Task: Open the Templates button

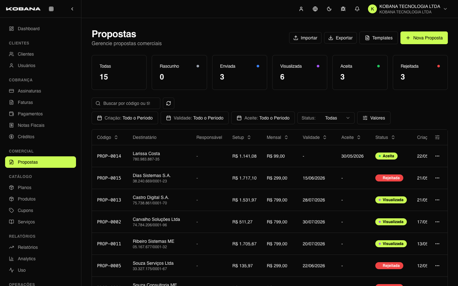Action: pyautogui.click(x=378, y=38)
